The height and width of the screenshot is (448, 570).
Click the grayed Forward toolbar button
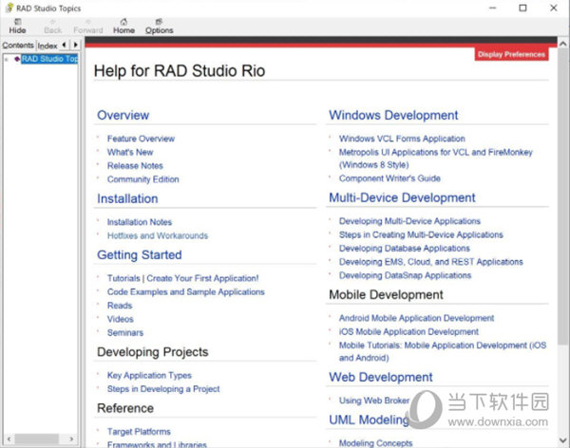(88, 27)
